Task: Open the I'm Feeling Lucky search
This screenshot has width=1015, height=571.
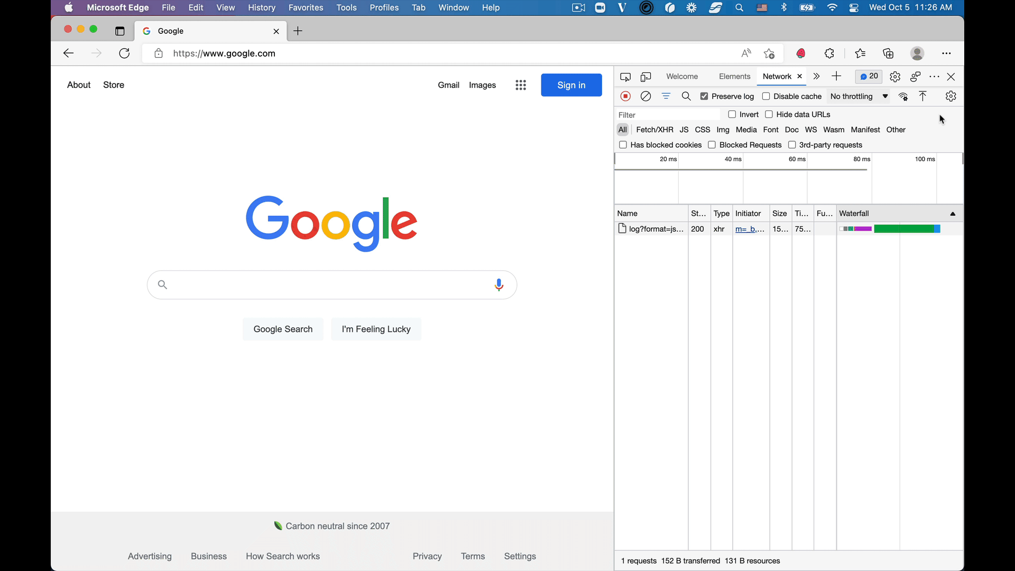Action: [376, 329]
